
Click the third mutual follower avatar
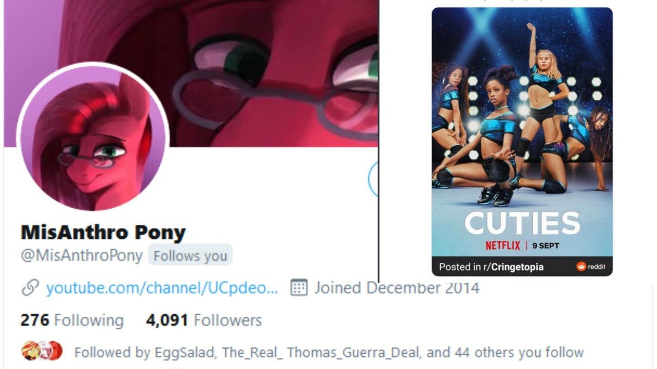pyautogui.click(x=54, y=351)
